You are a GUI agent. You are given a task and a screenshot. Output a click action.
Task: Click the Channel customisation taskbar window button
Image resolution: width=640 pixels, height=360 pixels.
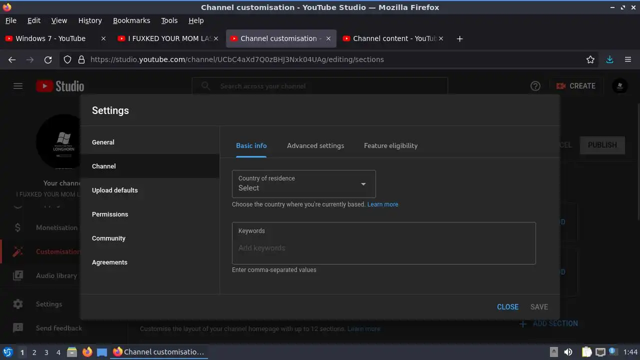coord(159,352)
